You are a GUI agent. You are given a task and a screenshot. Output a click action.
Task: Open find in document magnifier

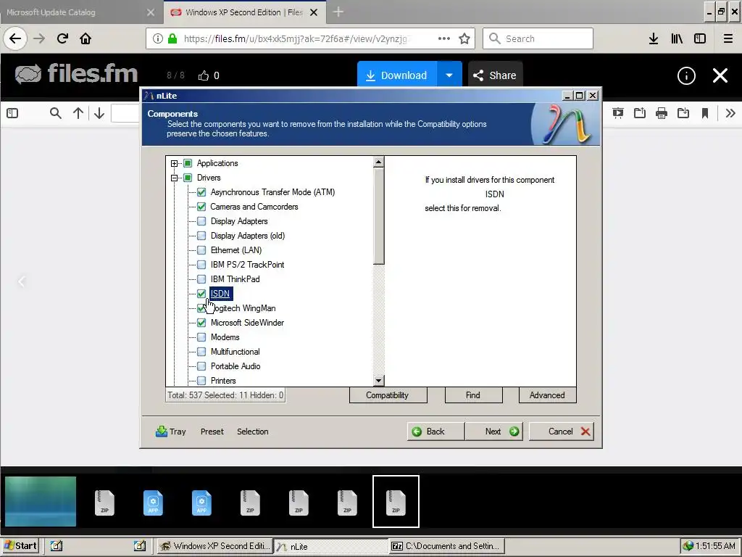coord(55,113)
